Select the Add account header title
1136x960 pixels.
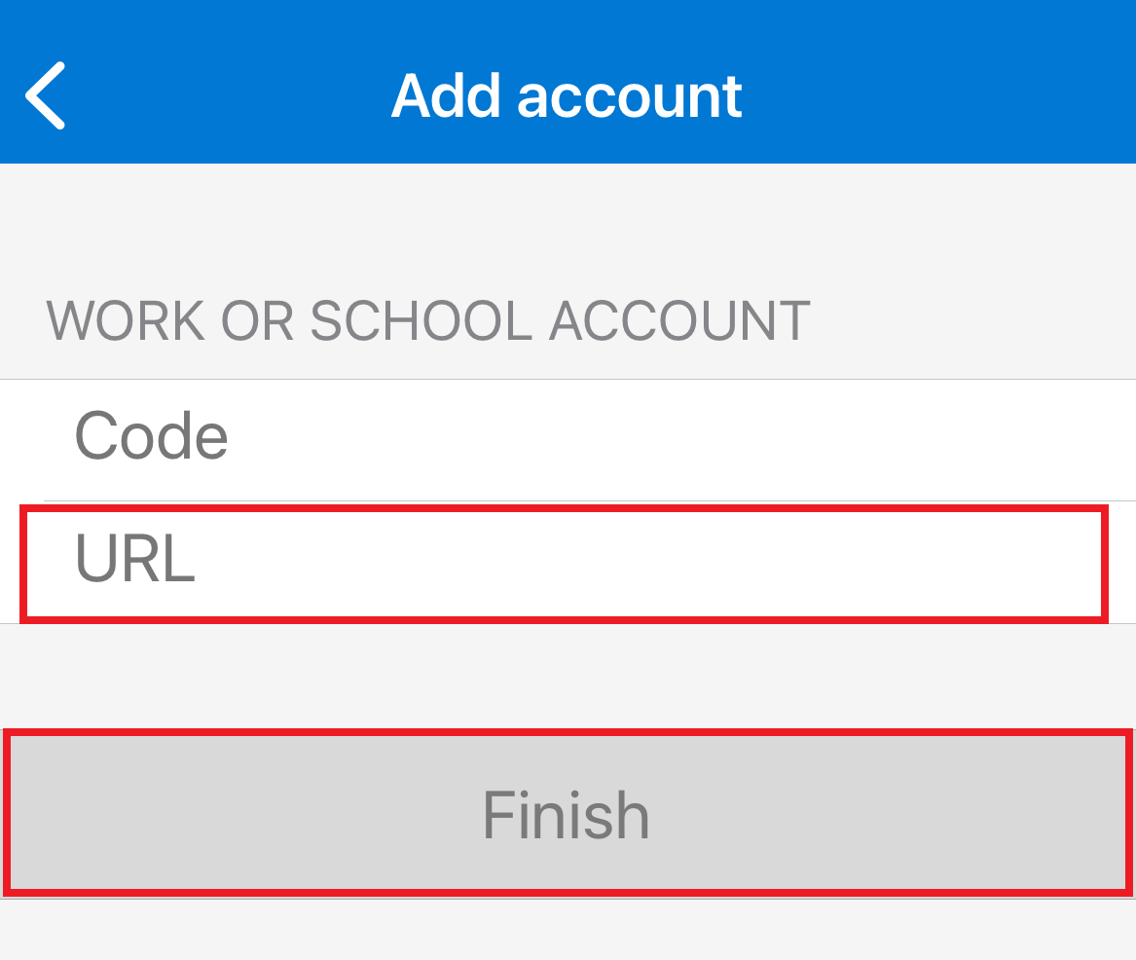point(567,95)
